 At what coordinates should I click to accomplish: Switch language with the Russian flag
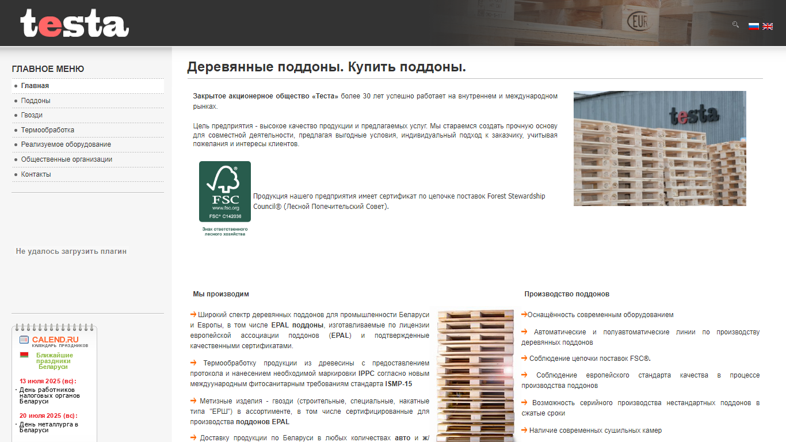click(x=754, y=26)
